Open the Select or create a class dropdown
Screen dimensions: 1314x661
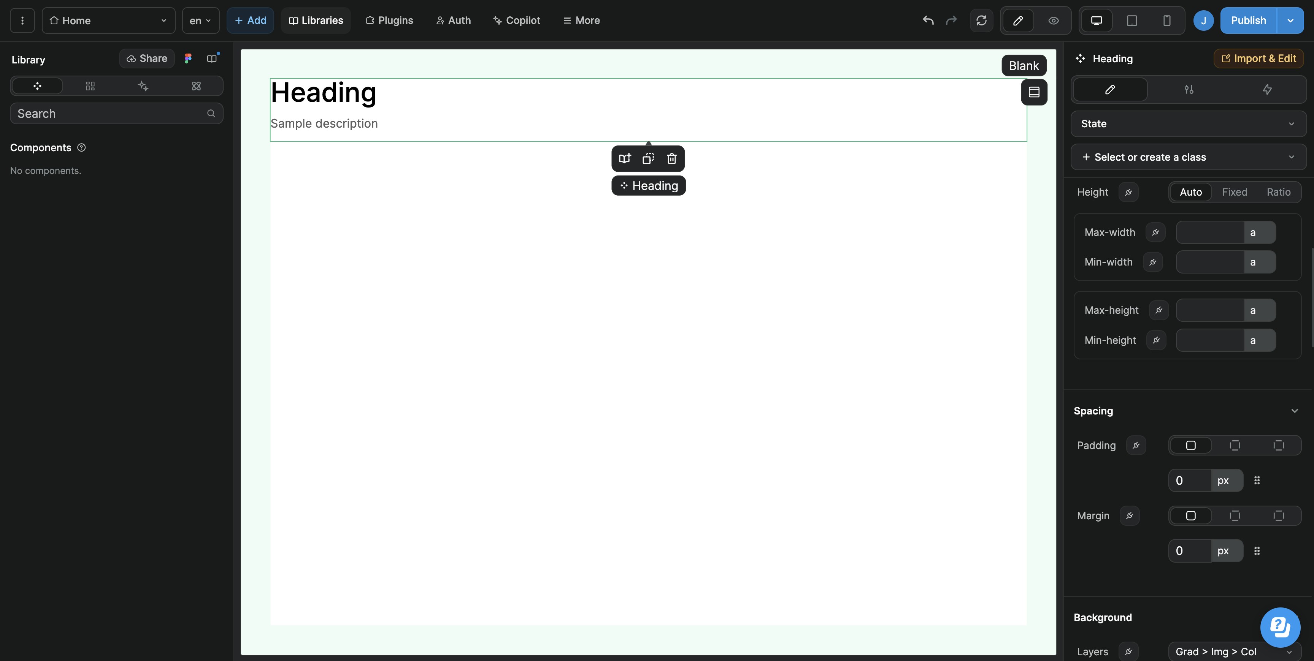click(1188, 157)
